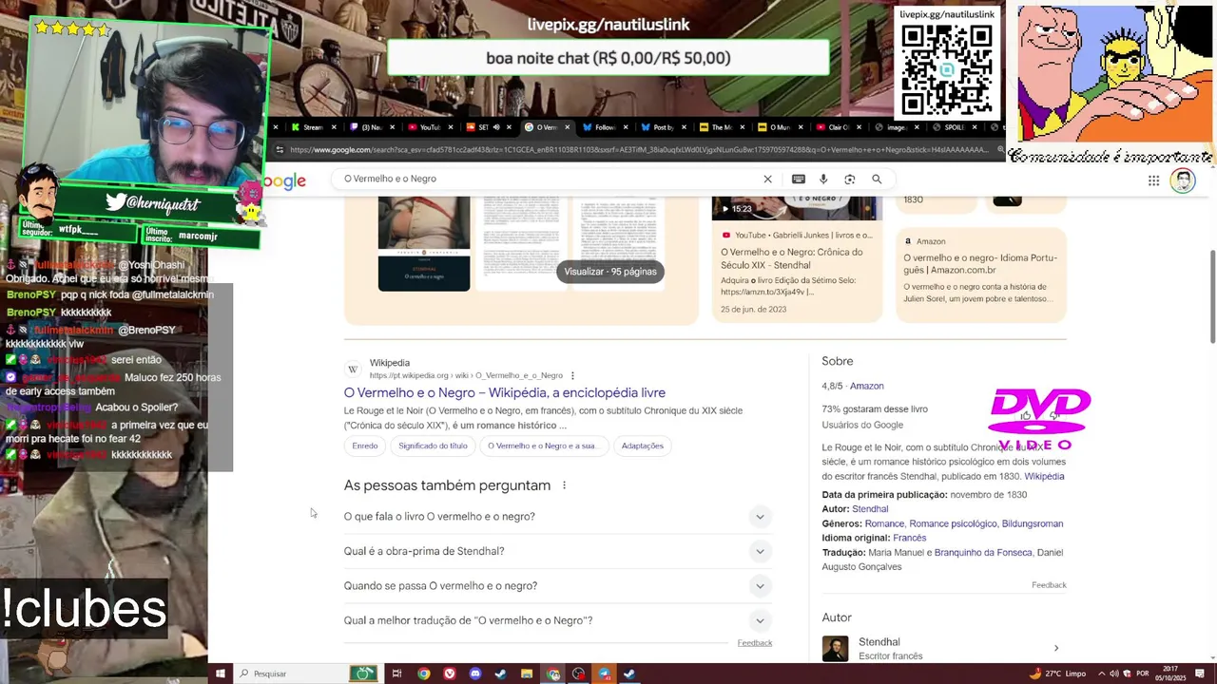Open the options menu for the Wikipedia result

point(572,375)
